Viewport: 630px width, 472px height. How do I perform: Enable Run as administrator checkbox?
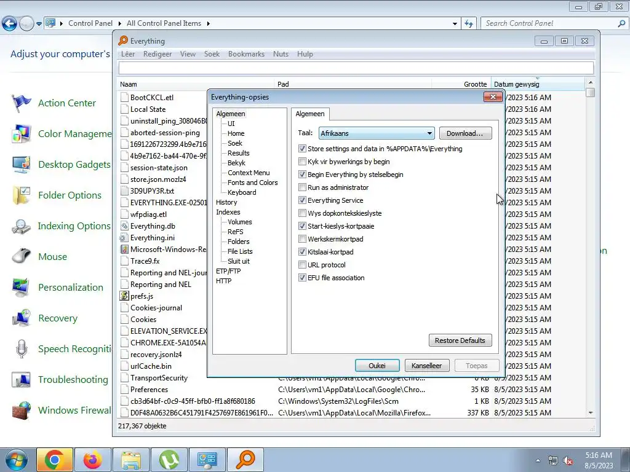click(302, 187)
